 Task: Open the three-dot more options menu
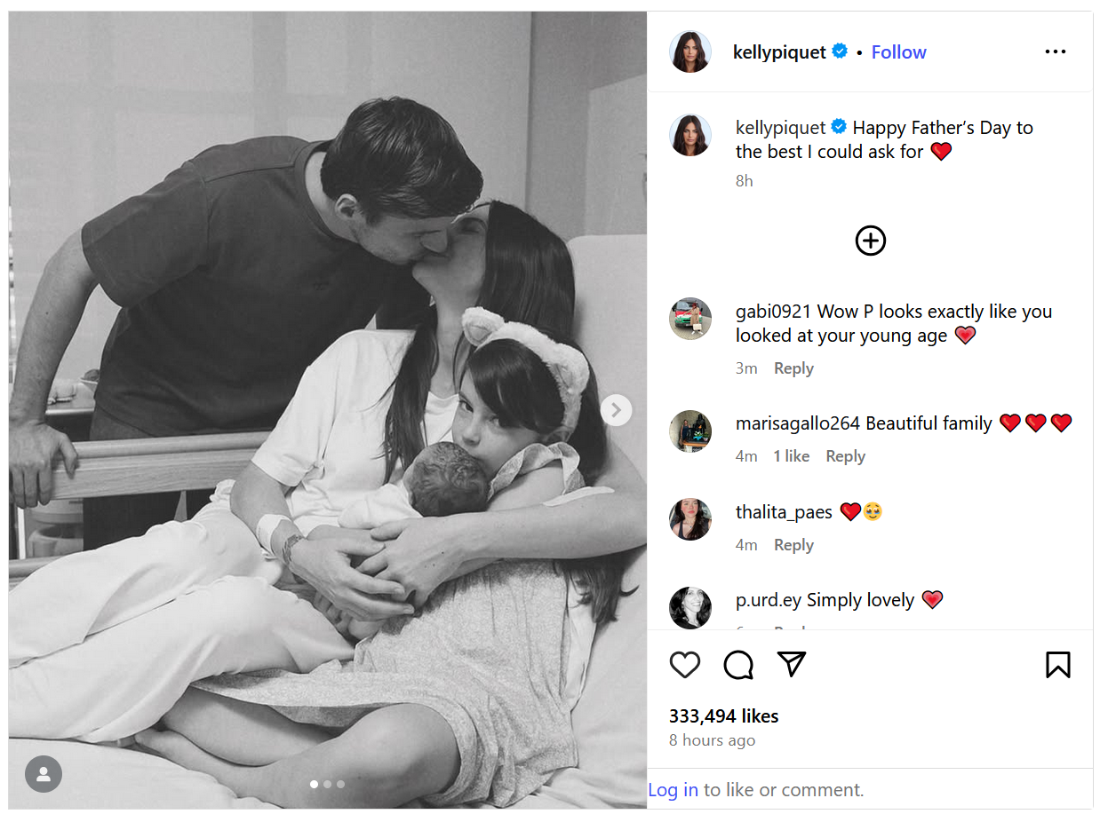[1056, 51]
